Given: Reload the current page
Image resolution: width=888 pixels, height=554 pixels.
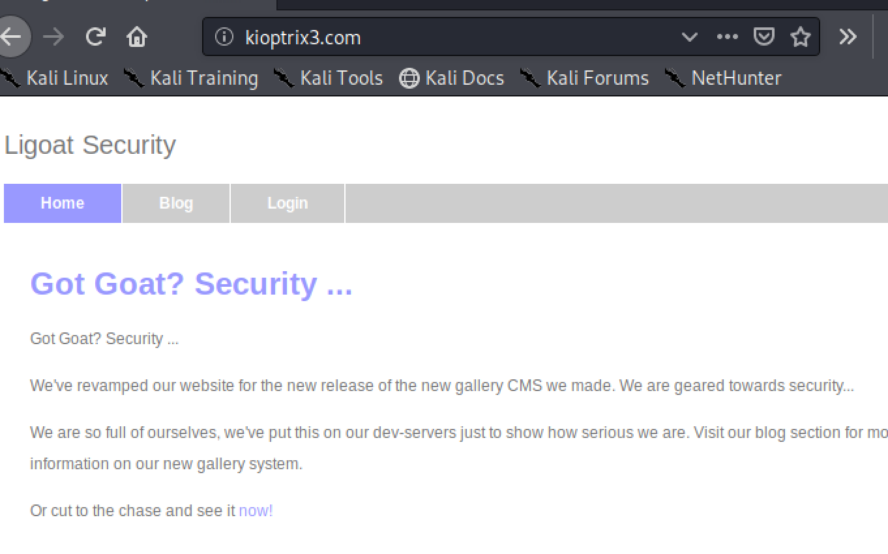Looking at the screenshot, I should 95,37.
